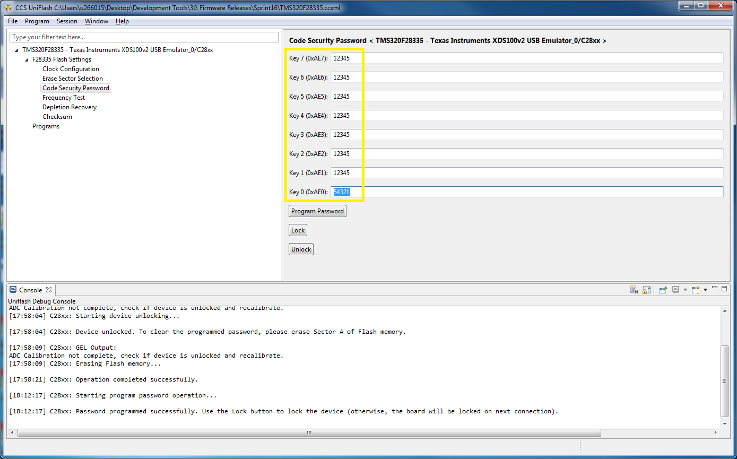Image resolution: width=737 pixels, height=459 pixels.
Task: Click the Lock button
Action: click(298, 230)
